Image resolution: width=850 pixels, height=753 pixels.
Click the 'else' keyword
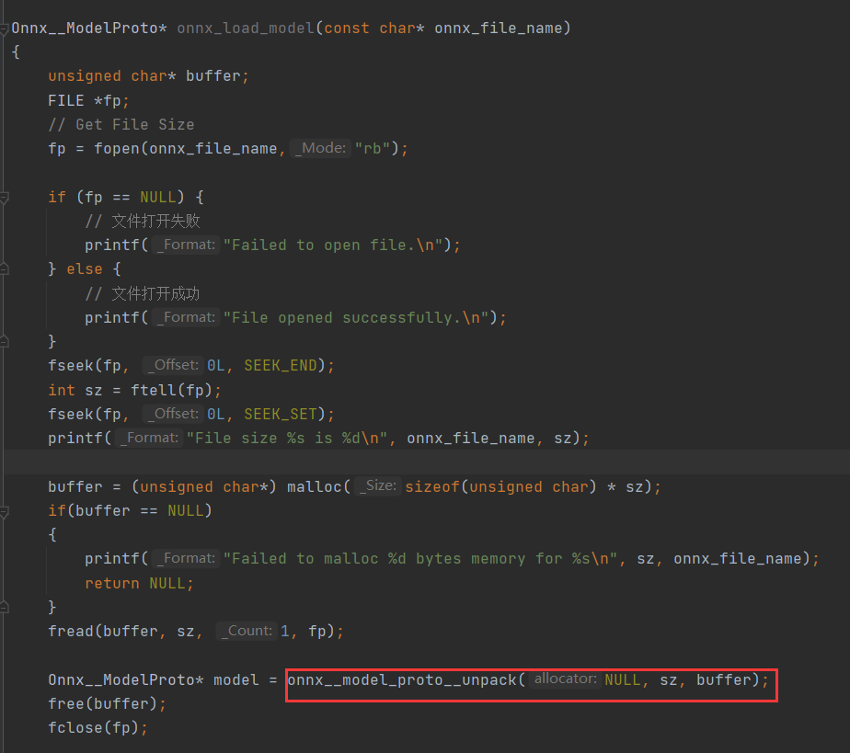point(84,269)
